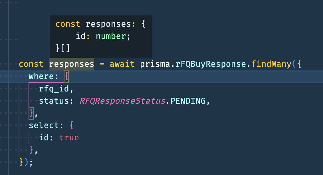Click the number type in the hover tooltip
The height and width of the screenshot is (175, 323).
pos(111,36)
